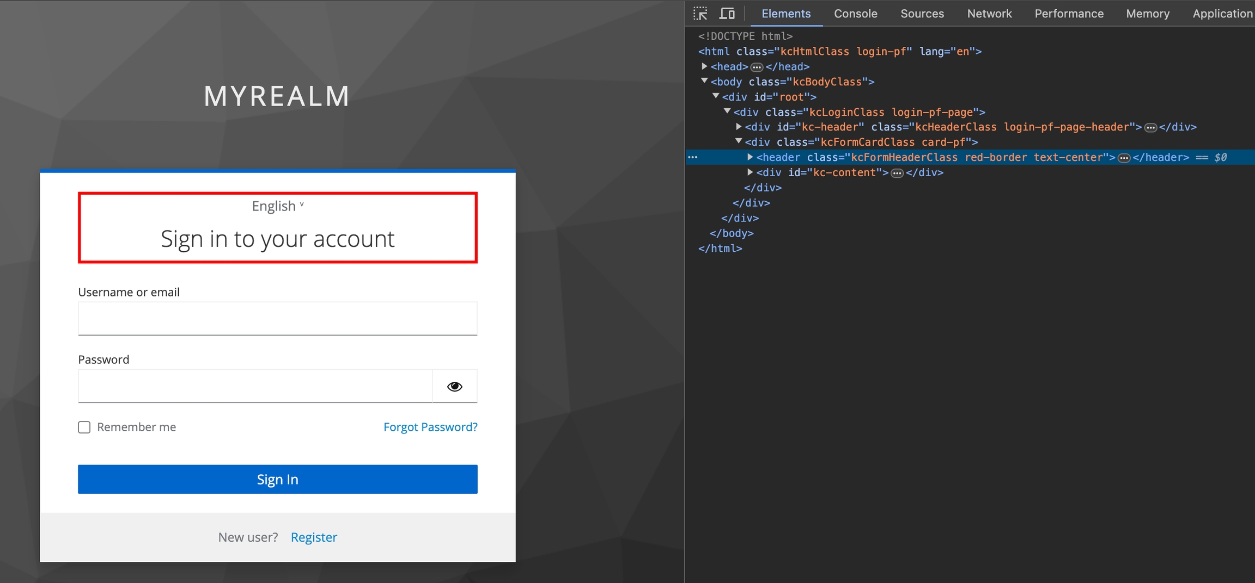
Task: Collapse the body kcBodyClass node
Action: pos(704,81)
